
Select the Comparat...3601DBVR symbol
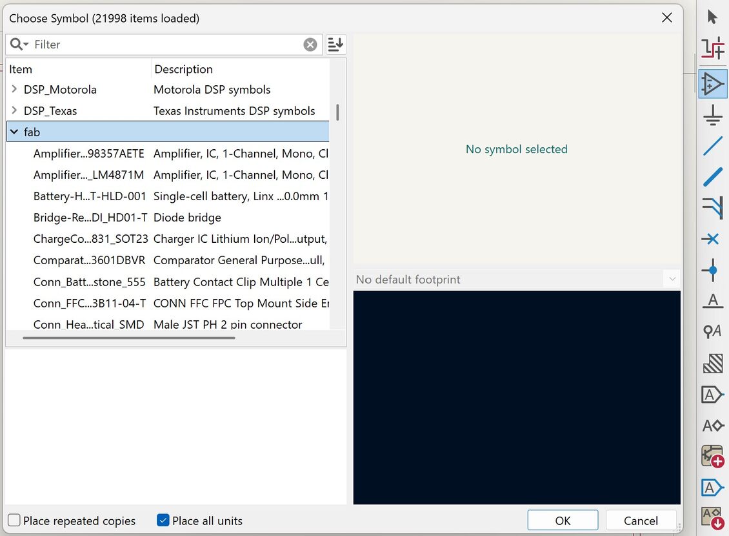tap(89, 260)
